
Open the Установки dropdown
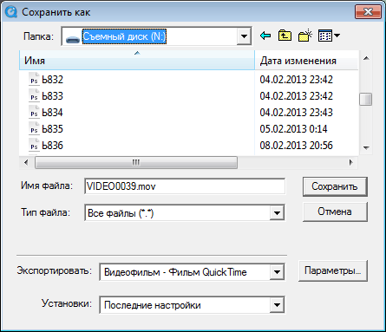click(277, 305)
